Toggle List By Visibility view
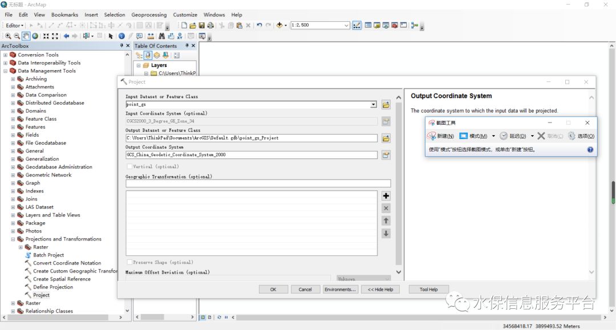Screen dimensions: 616x330 pyautogui.click(x=157, y=55)
